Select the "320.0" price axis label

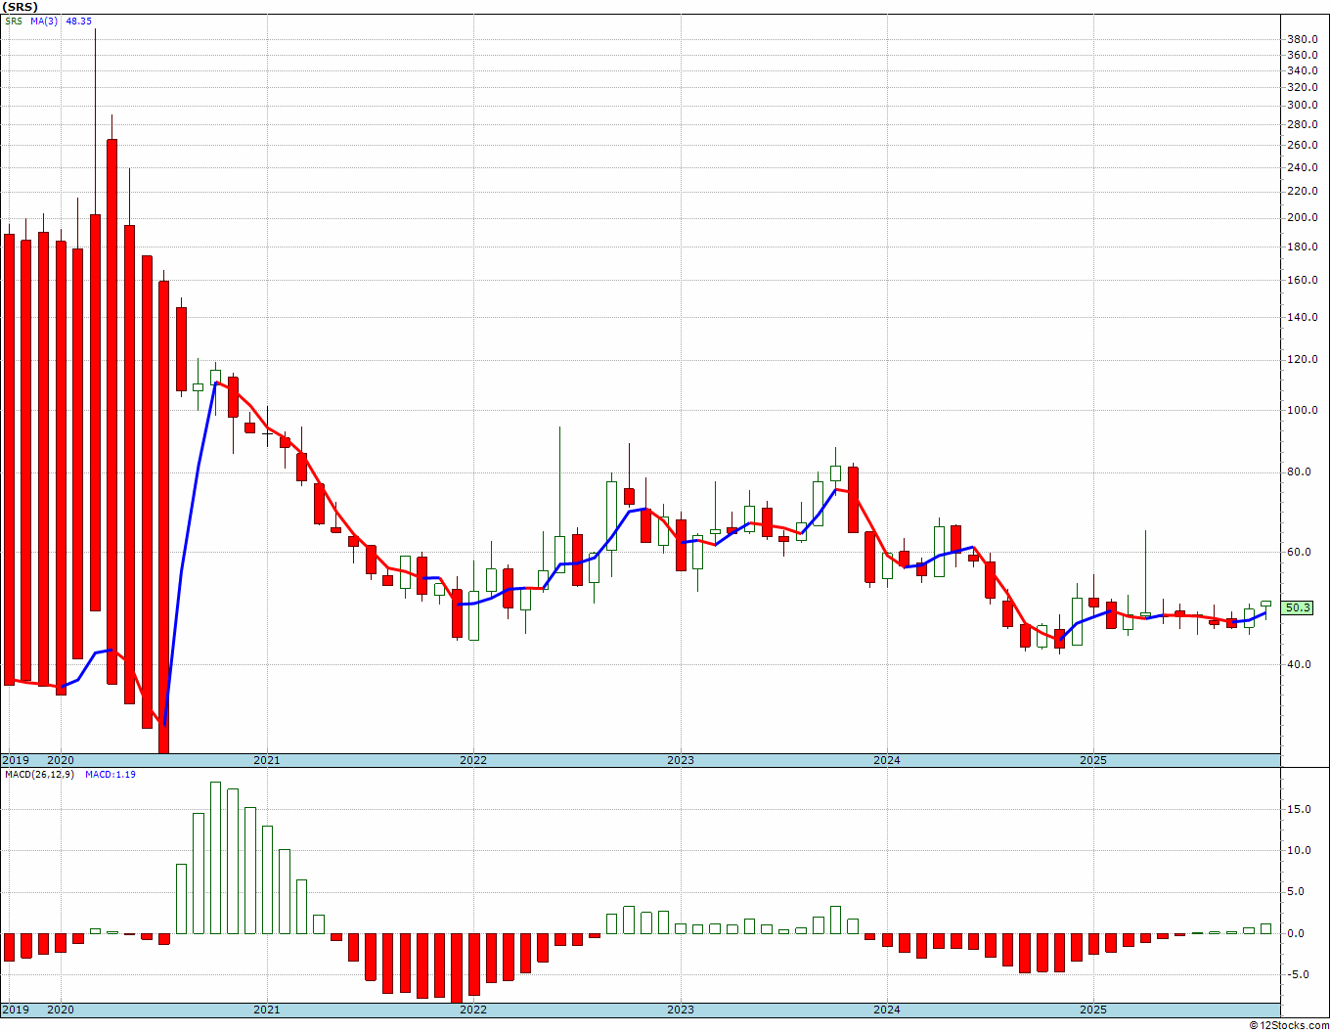1302,87
